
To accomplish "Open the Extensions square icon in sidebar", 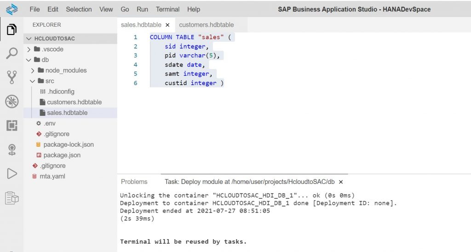I will [11, 125].
